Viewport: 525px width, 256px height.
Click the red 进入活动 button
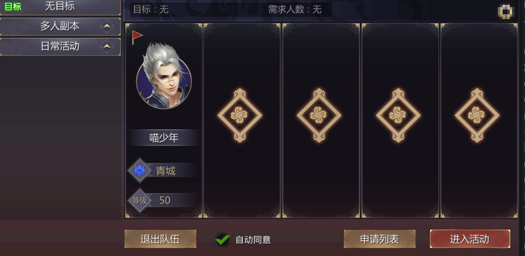click(470, 239)
